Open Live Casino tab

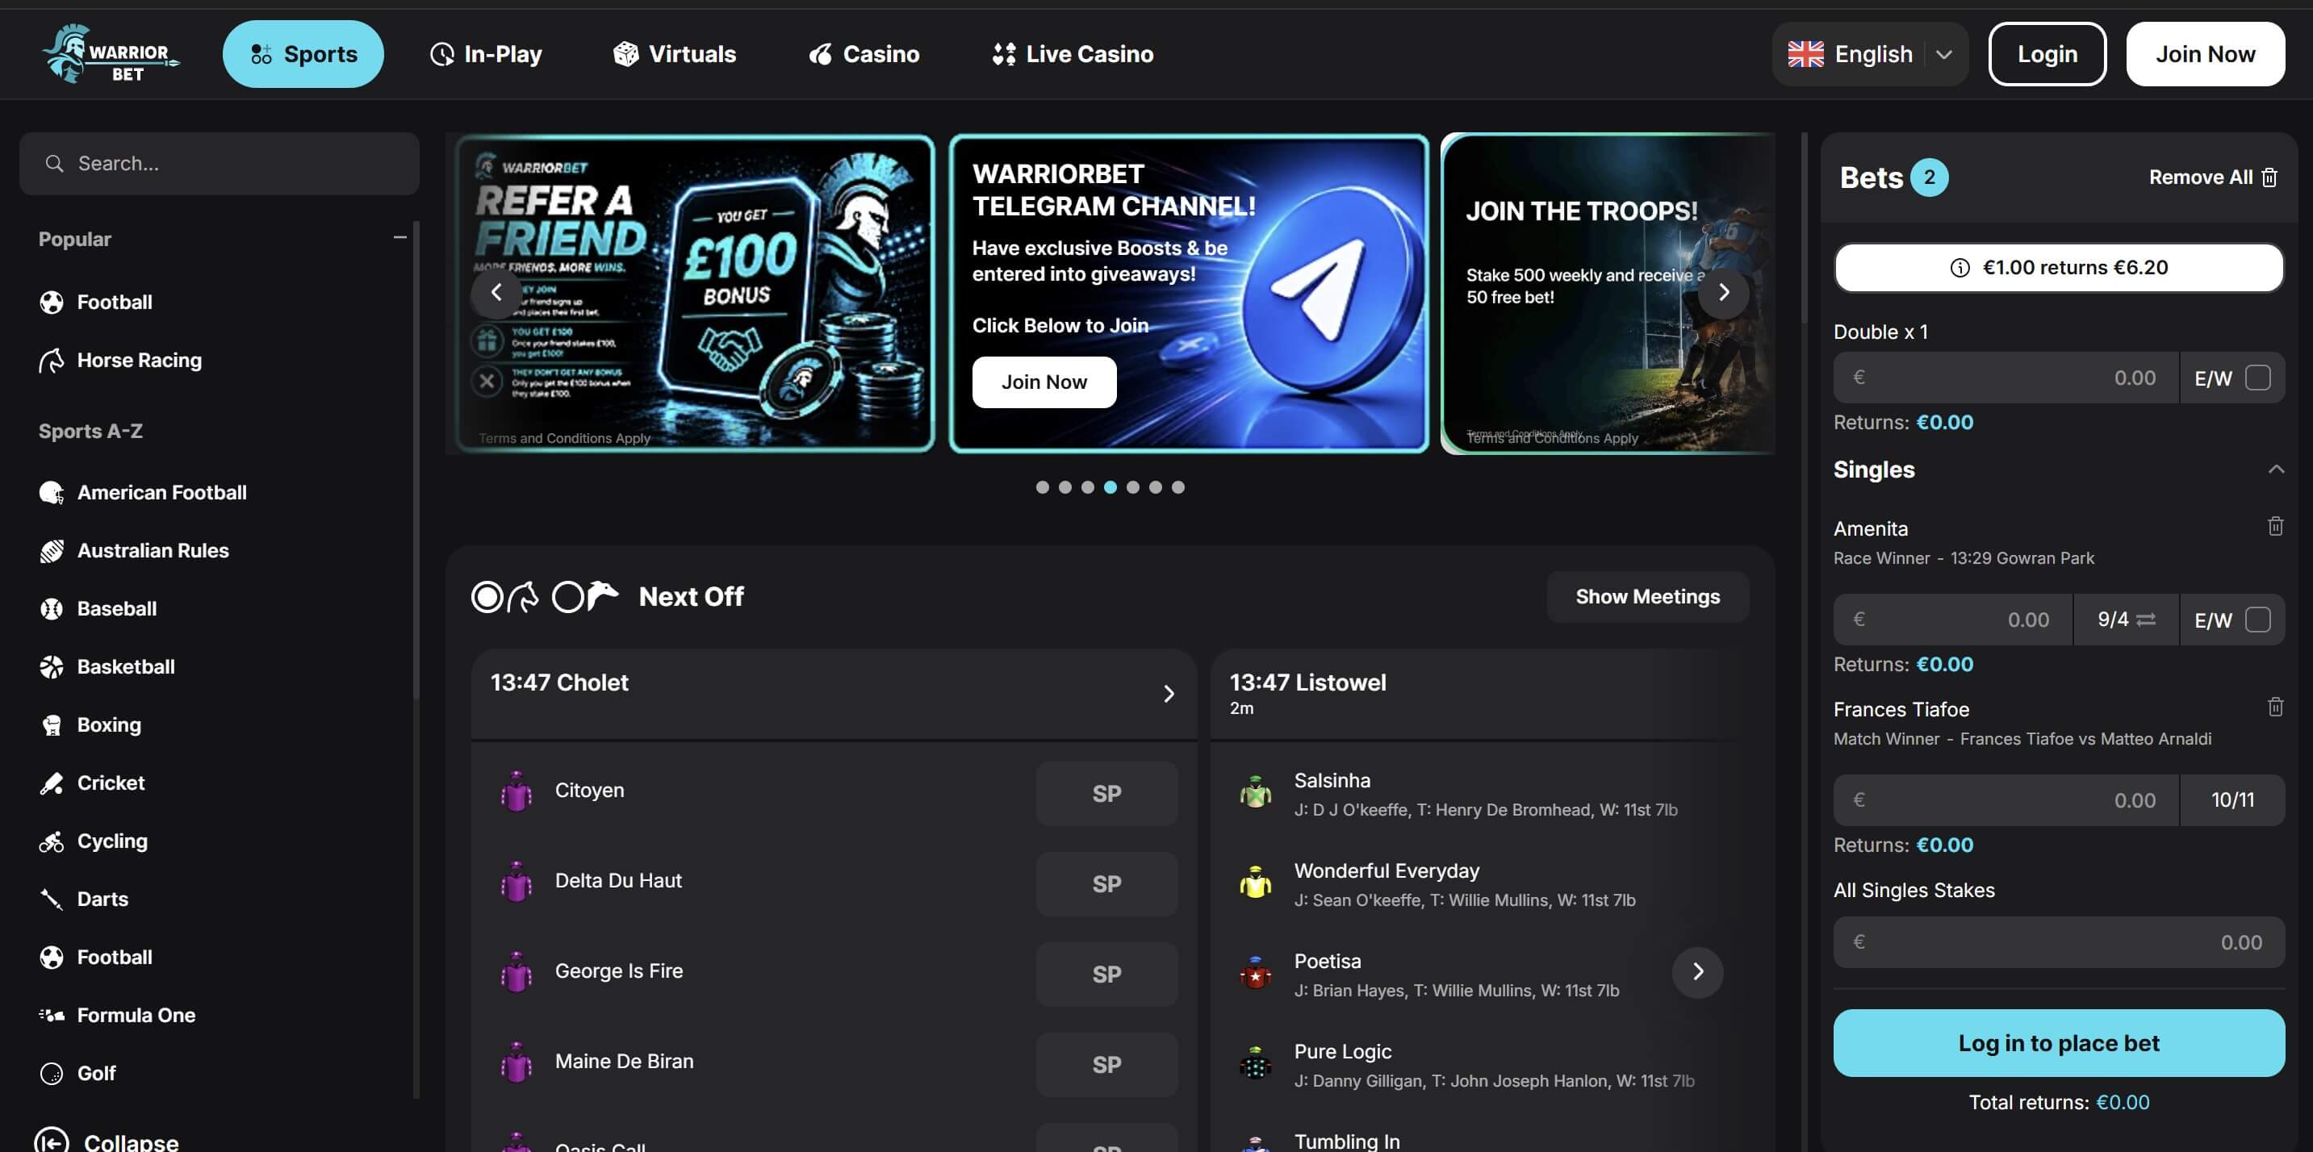1073,54
